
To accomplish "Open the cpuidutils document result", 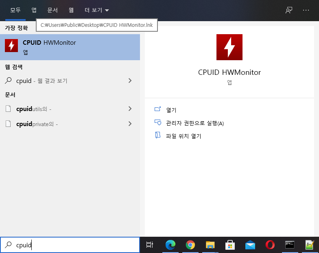I will [x=70, y=109].
